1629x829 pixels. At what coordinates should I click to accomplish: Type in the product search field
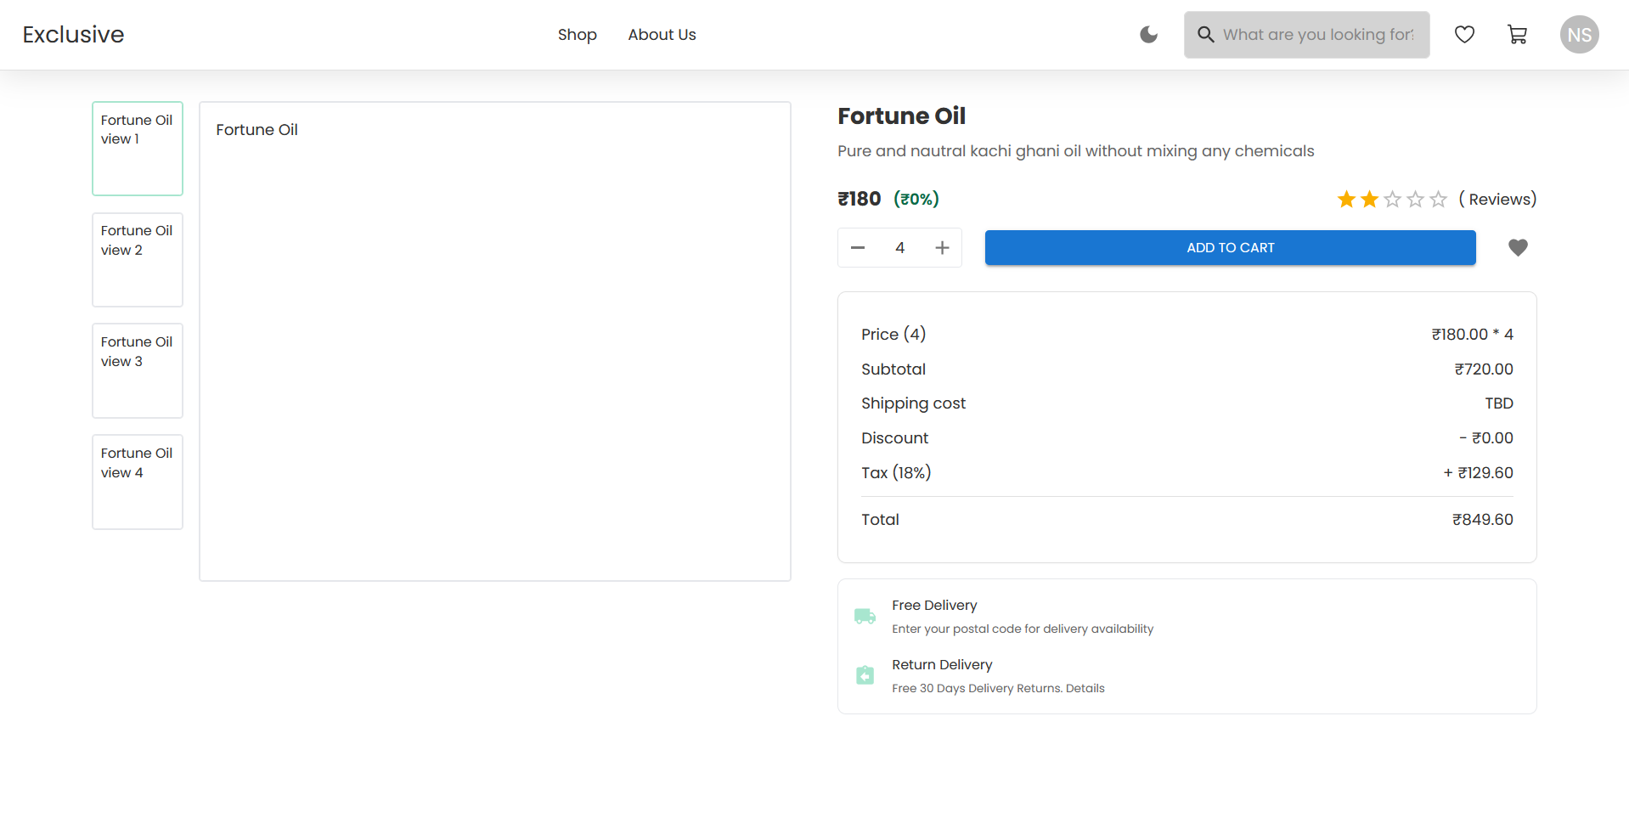click(1318, 35)
